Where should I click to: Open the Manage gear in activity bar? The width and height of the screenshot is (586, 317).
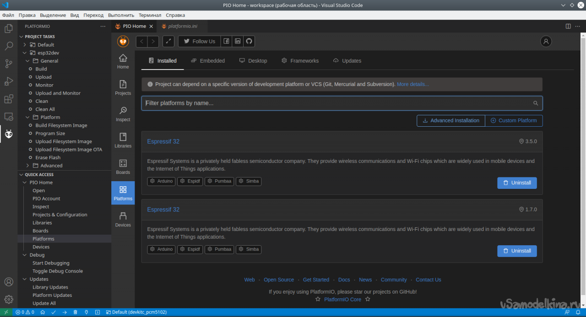click(x=9, y=300)
